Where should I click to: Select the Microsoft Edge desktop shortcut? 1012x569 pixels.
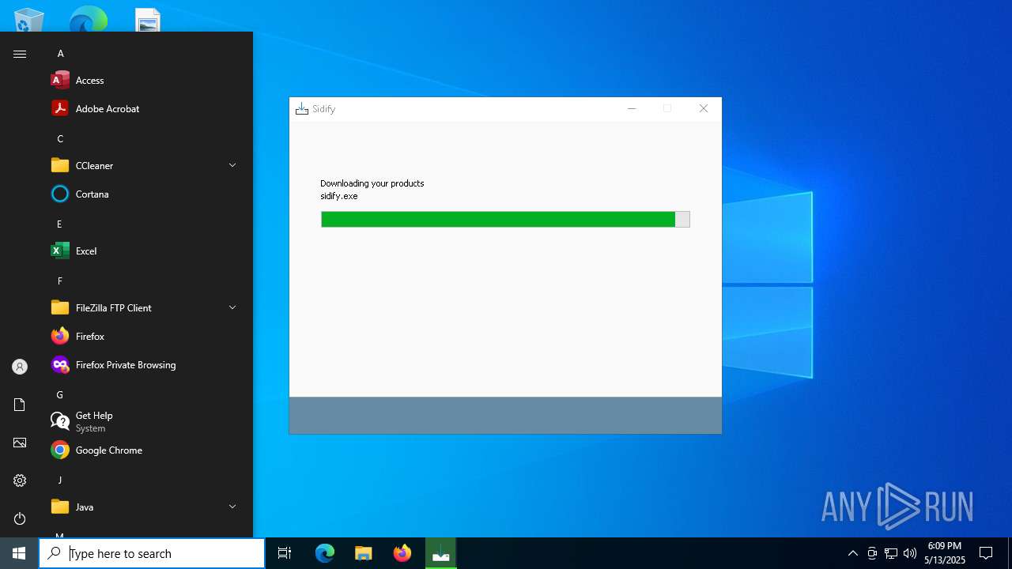coord(89,19)
